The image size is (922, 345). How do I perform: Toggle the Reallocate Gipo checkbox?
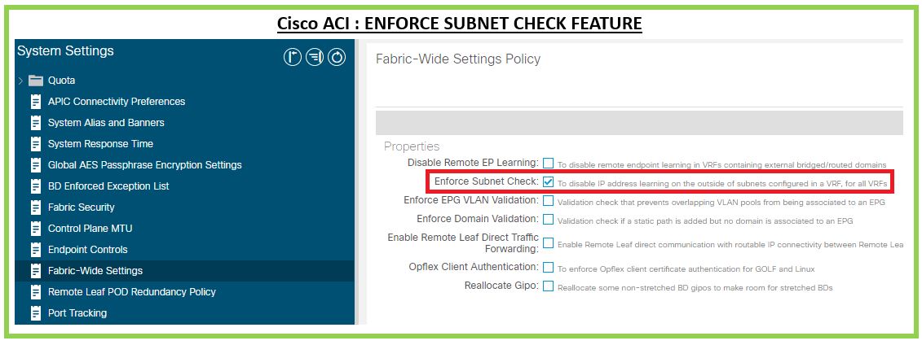(549, 286)
